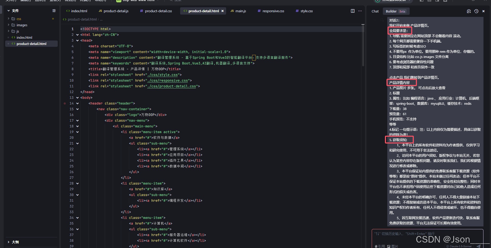Click the 软件与数据 link text on line 20
Image resolution: width=491 pixels, height=248 pixels.
(x=162, y=138)
